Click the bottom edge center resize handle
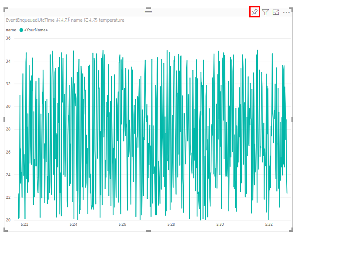This screenshot has height=261, width=348. pos(148,231)
